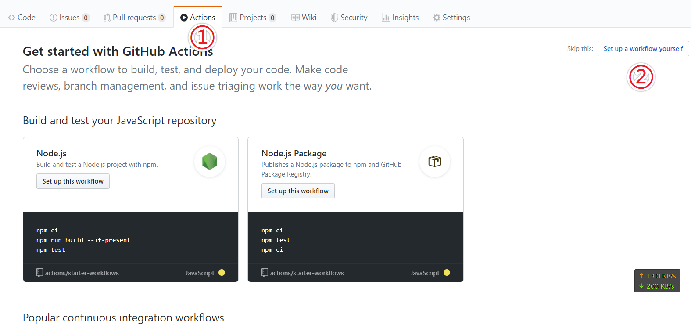Viewport: 691px width, 332px height.
Task: Click the green Node.js hexagon icon
Action: tap(210, 161)
